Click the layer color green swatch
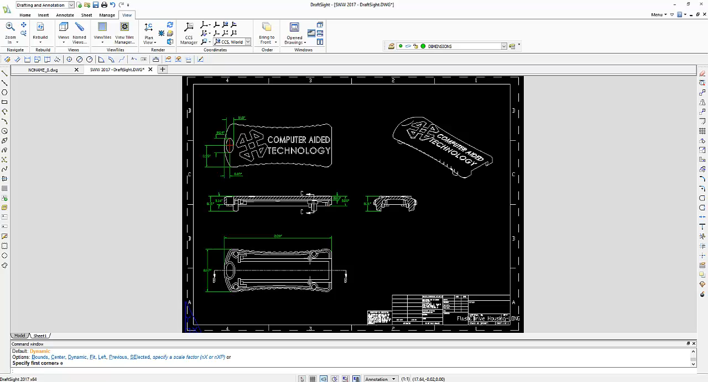The width and height of the screenshot is (708, 382). click(423, 46)
